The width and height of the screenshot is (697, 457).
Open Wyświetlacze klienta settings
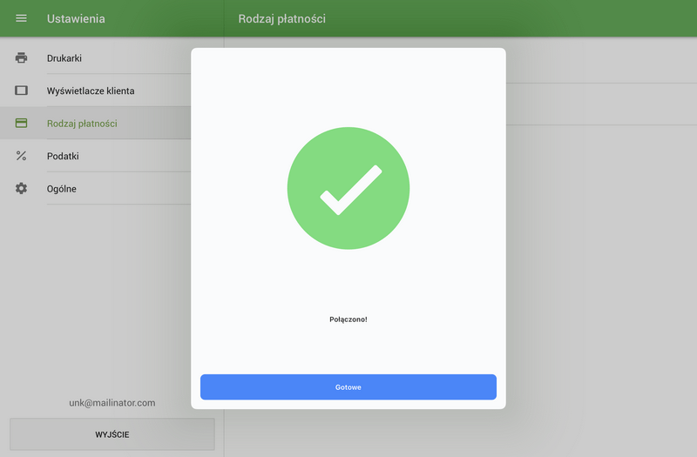pyautogui.click(x=91, y=91)
